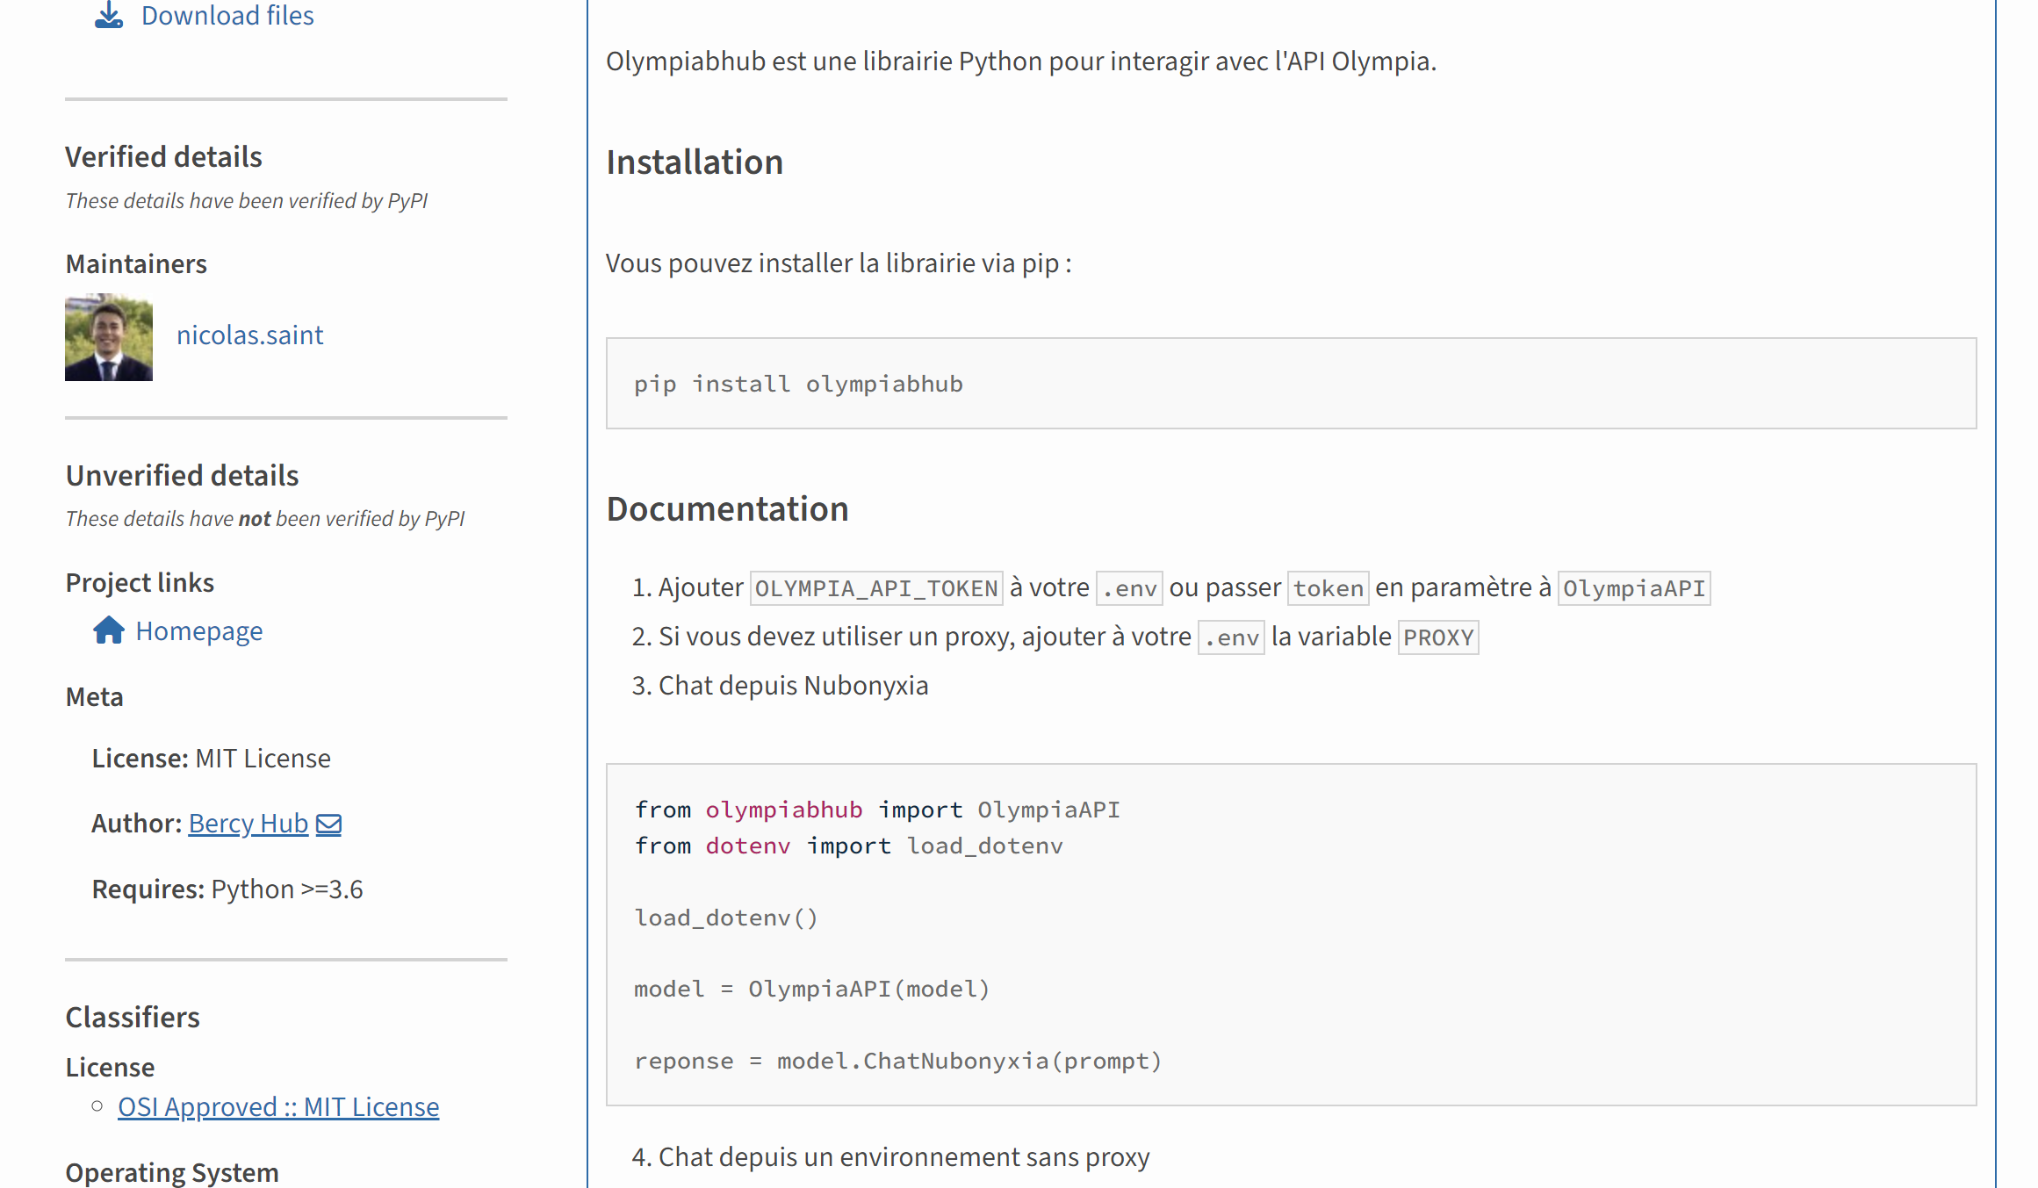The image size is (2038, 1188).
Task: Click the Download files icon
Action: click(109, 15)
